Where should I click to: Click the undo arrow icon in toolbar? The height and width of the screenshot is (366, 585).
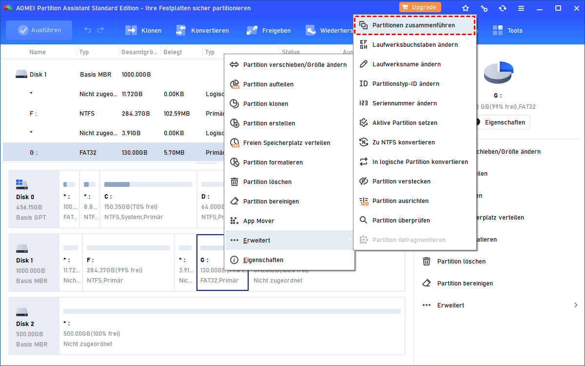(x=88, y=30)
